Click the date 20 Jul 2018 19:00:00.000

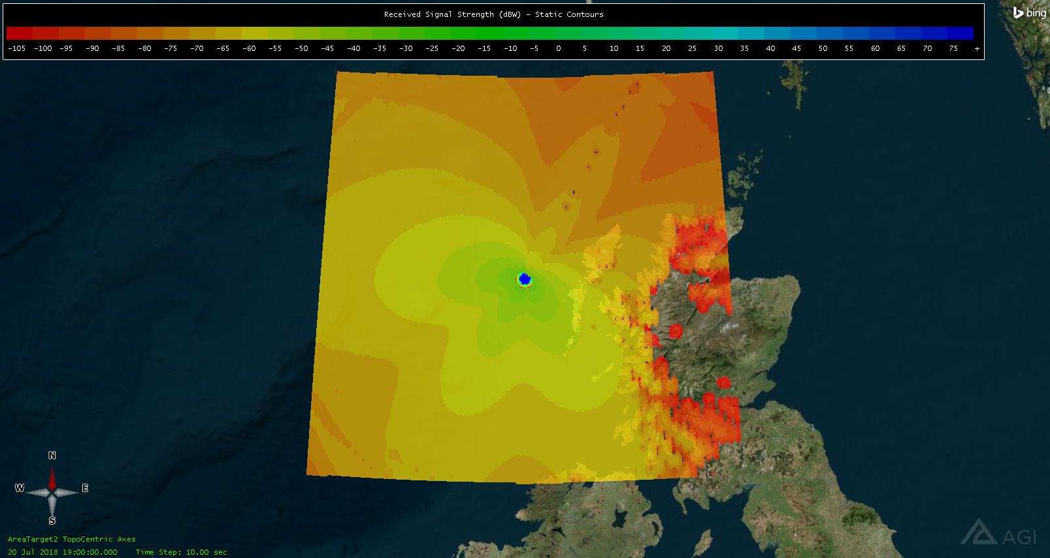[x=63, y=552]
